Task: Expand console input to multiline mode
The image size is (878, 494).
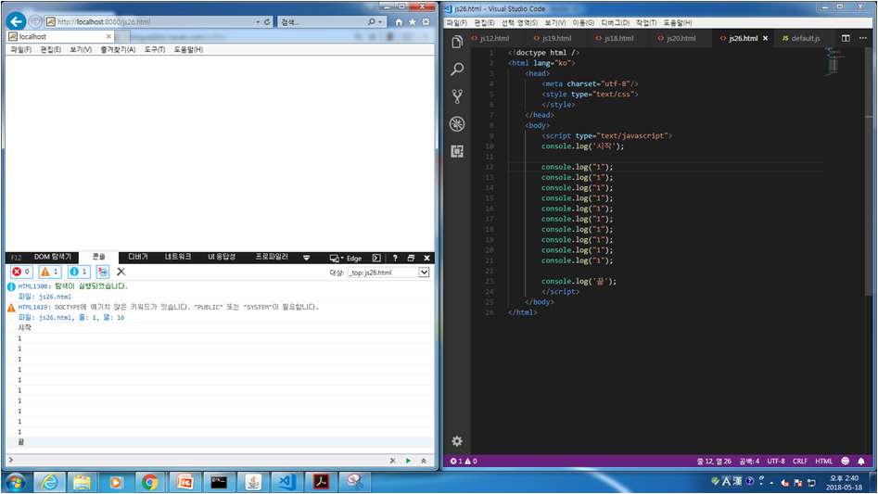Action: [424, 461]
